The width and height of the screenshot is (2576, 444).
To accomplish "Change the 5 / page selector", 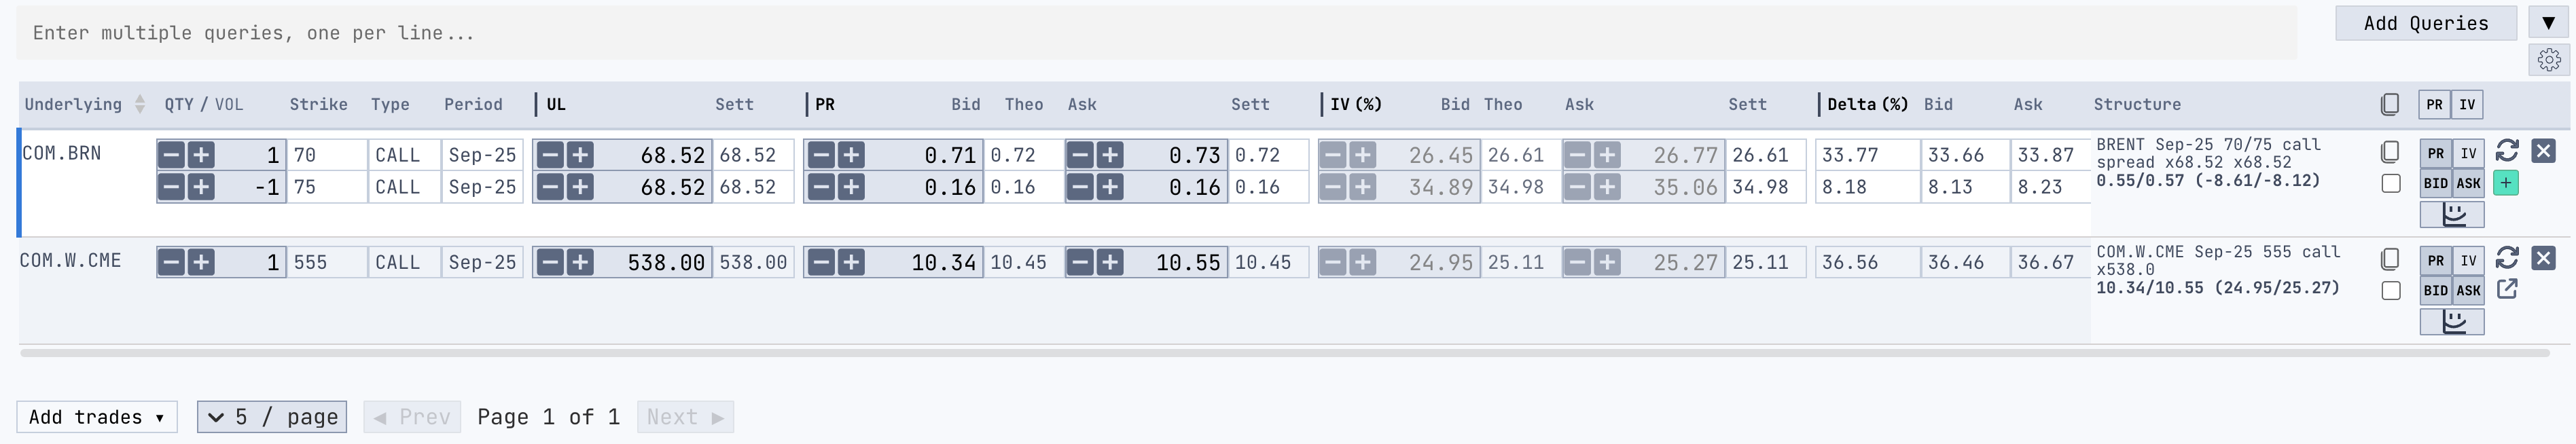I will pyautogui.click(x=272, y=417).
